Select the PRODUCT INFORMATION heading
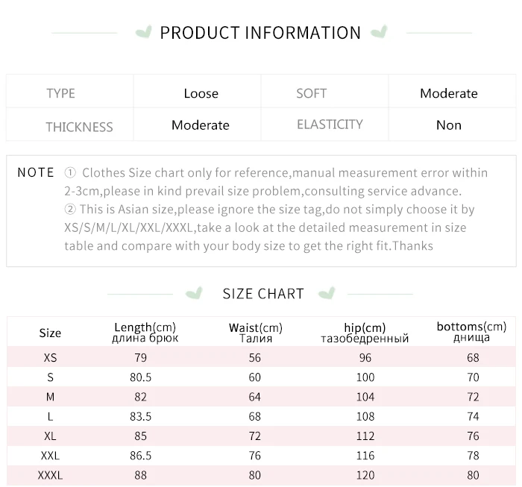The image size is (522, 487). 260,33
